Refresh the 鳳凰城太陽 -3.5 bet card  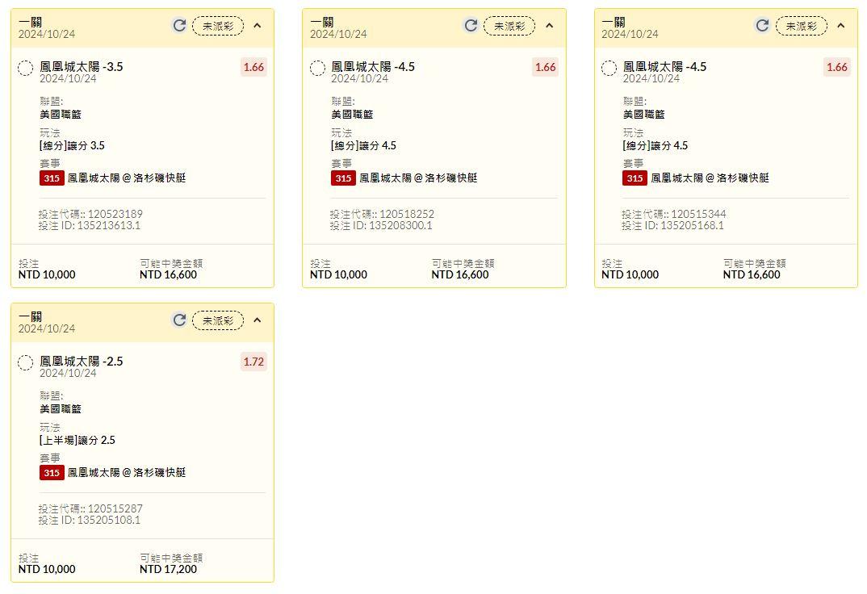point(179,25)
